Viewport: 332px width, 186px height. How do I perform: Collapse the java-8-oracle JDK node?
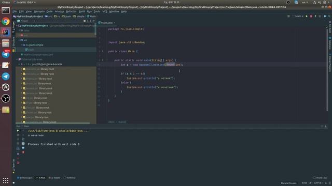(19, 64)
